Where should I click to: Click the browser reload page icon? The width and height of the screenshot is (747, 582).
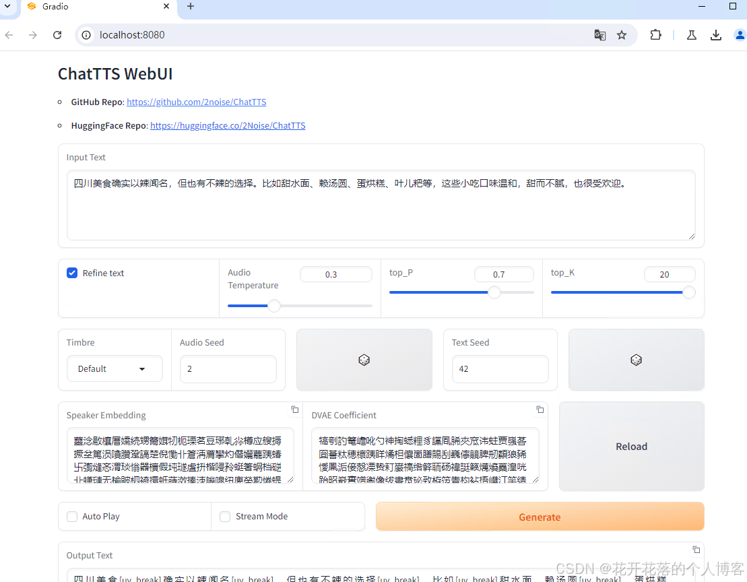(x=57, y=35)
